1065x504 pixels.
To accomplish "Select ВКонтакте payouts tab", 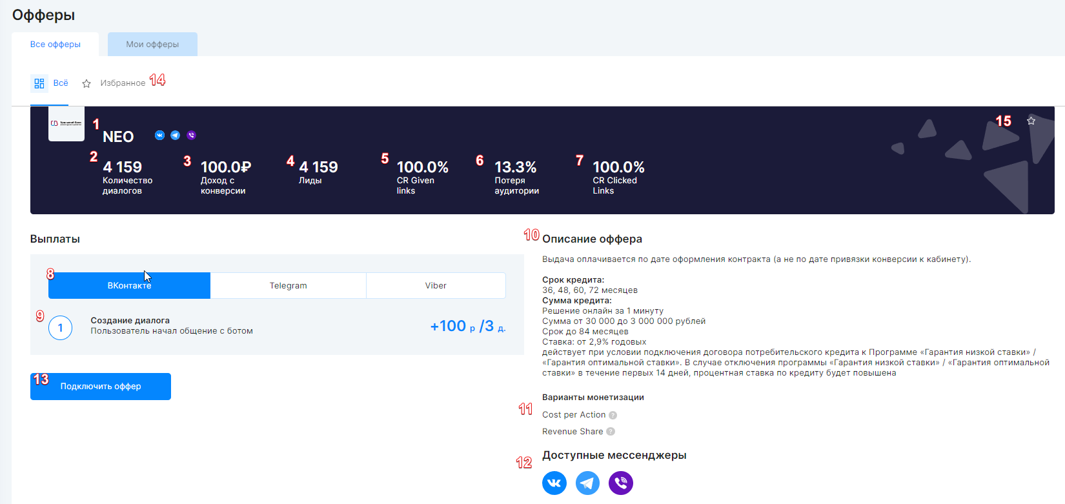I will [129, 285].
